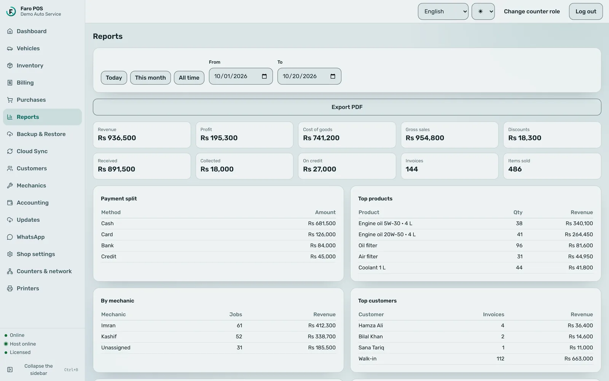Screen dimensions: 609x381
Task: Click the All time filter button
Action: 189,78
